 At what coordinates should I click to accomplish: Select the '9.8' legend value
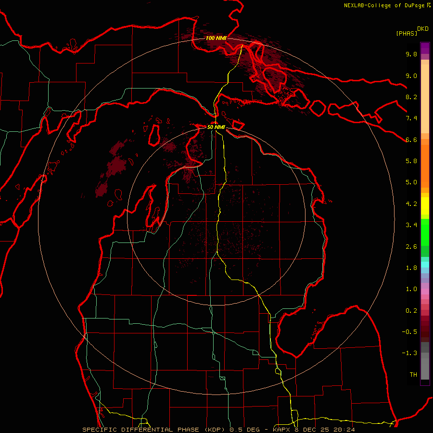[411, 54]
